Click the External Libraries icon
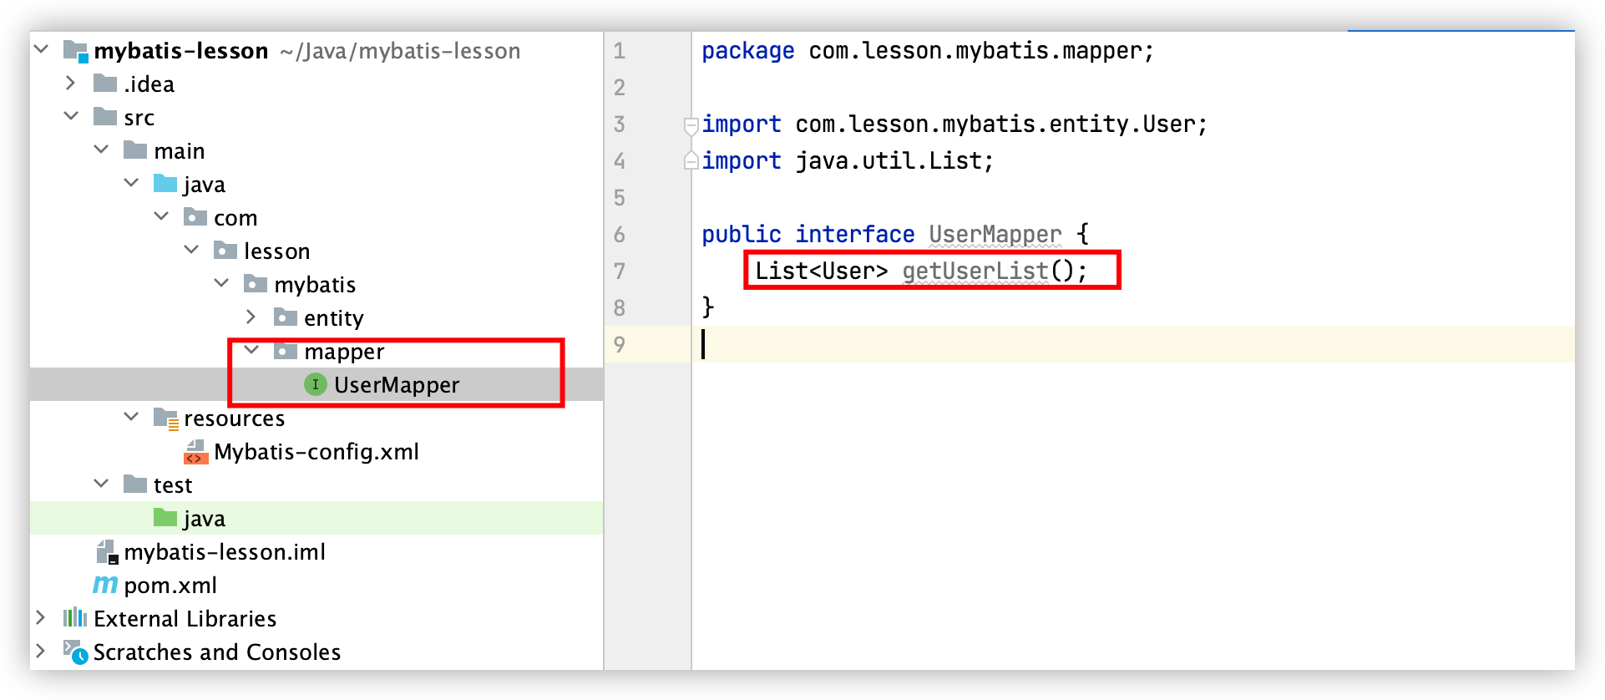The image size is (1605, 700). click(x=75, y=618)
